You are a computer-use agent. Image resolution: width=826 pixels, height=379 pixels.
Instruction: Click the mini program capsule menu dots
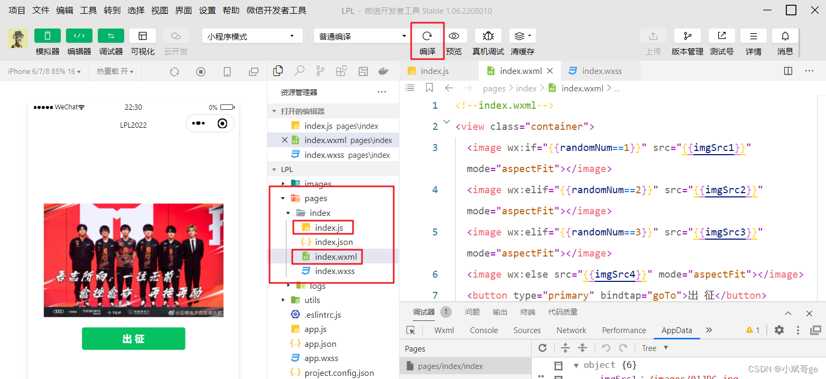coord(198,124)
